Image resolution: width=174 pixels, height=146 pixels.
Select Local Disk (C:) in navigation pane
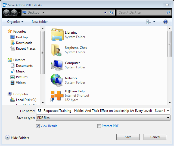[x=26, y=100]
